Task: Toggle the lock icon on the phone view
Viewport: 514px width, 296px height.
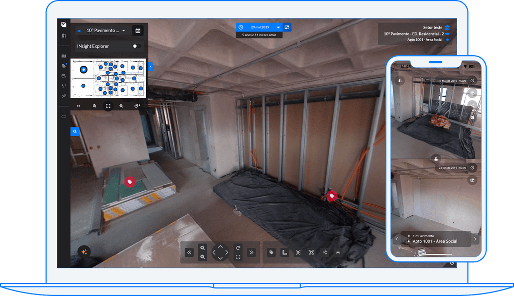Action: point(436,158)
